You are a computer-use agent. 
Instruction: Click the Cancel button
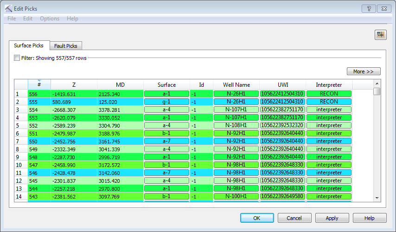pos(294,218)
